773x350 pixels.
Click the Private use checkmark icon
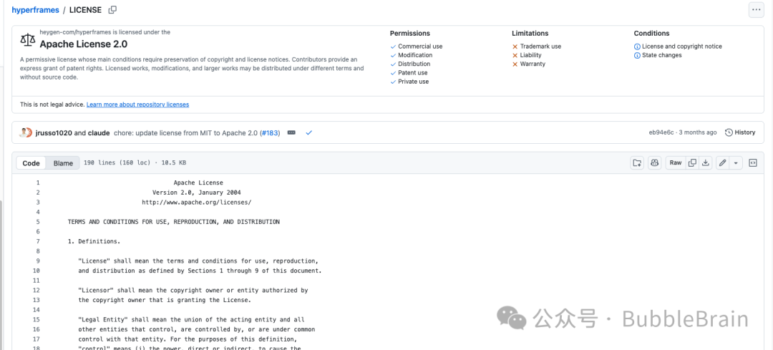[x=393, y=82]
